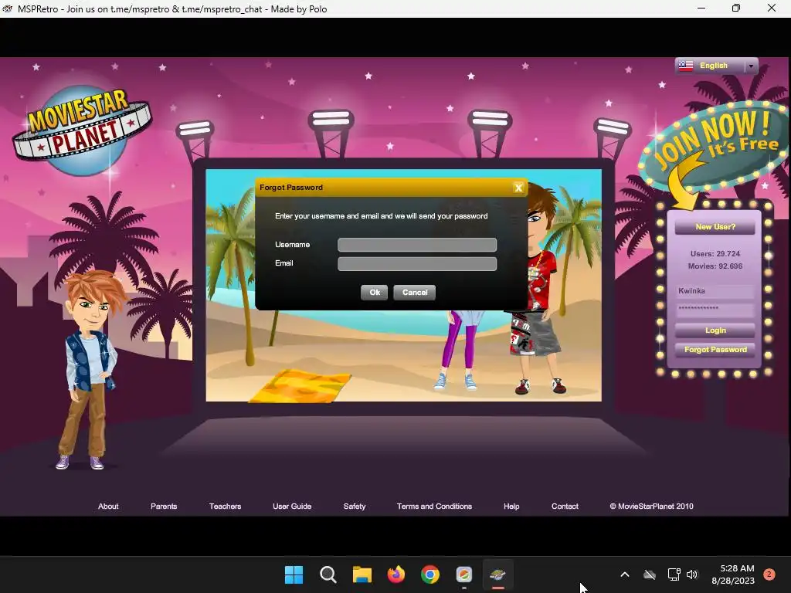Click the Login button

pyautogui.click(x=715, y=330)
